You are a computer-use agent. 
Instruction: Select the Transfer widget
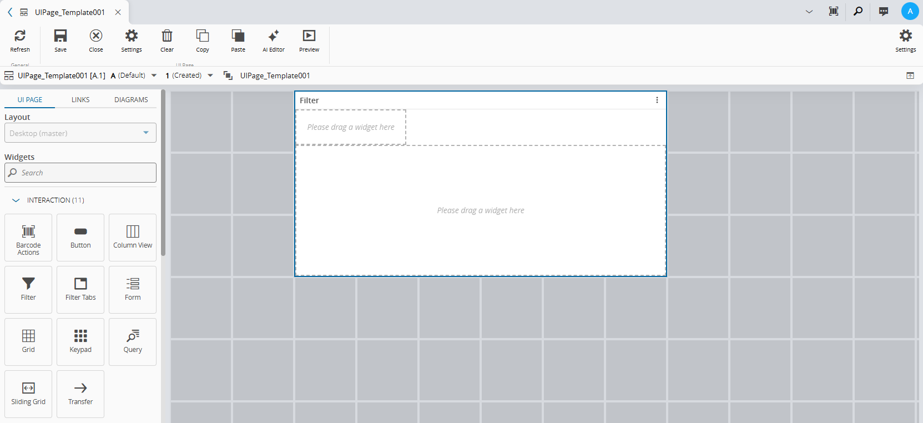pos(80,394)
